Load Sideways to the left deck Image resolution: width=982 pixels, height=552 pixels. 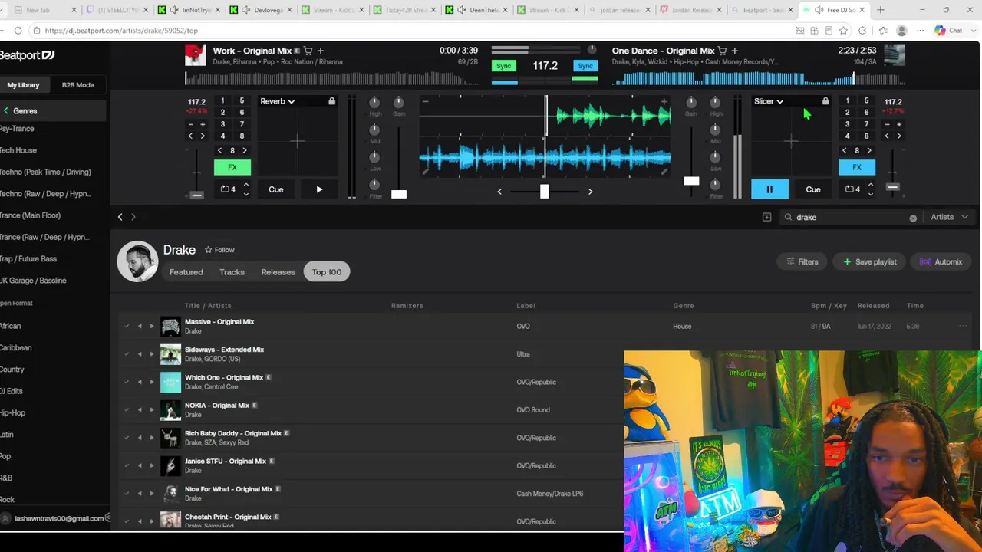point(140,354)
